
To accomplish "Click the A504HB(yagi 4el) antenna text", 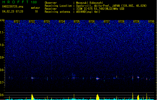I will click(88, 12).
